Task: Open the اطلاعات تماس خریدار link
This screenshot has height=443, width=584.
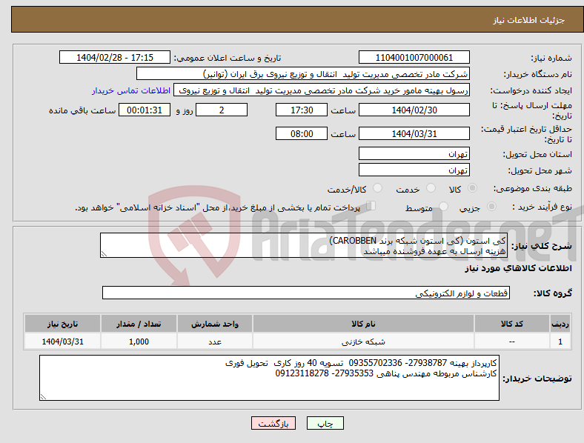Action: [131, 90]
